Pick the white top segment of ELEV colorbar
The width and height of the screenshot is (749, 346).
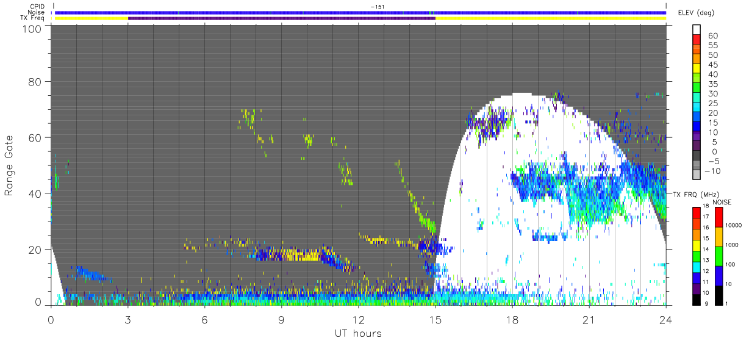(697, 29)
